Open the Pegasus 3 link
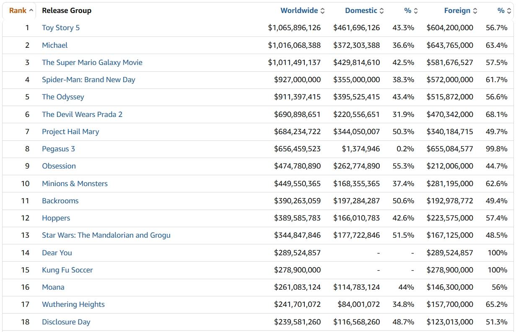Screen dimensions: 516x332 pos(58,149)
